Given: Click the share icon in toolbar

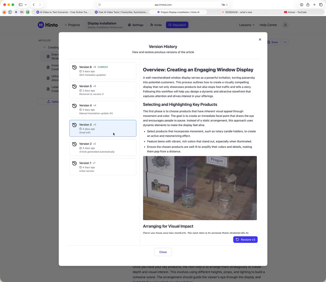Looking at the screenshot, I should tap(308, 5).
